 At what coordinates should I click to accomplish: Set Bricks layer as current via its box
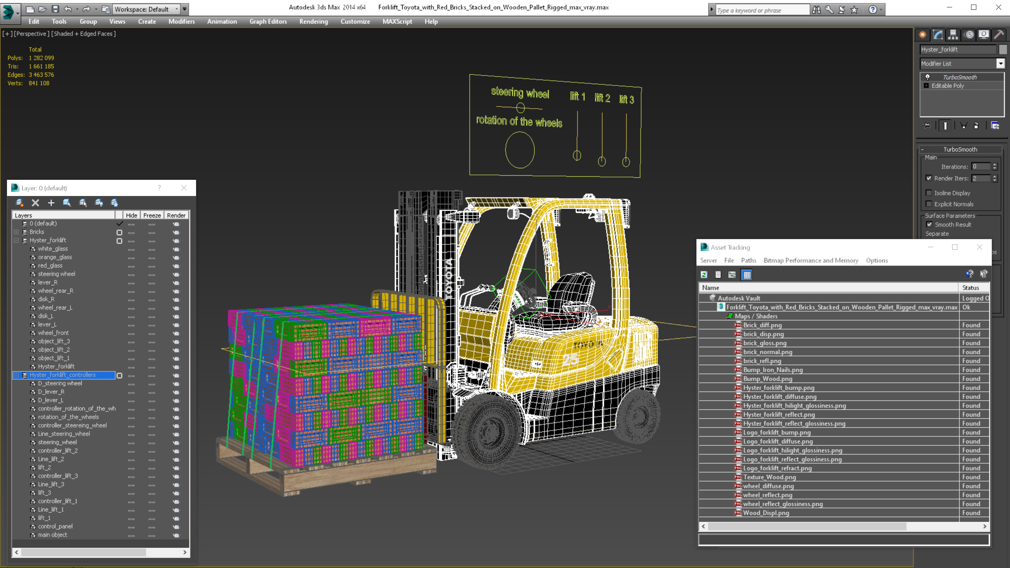pos(119,232)
